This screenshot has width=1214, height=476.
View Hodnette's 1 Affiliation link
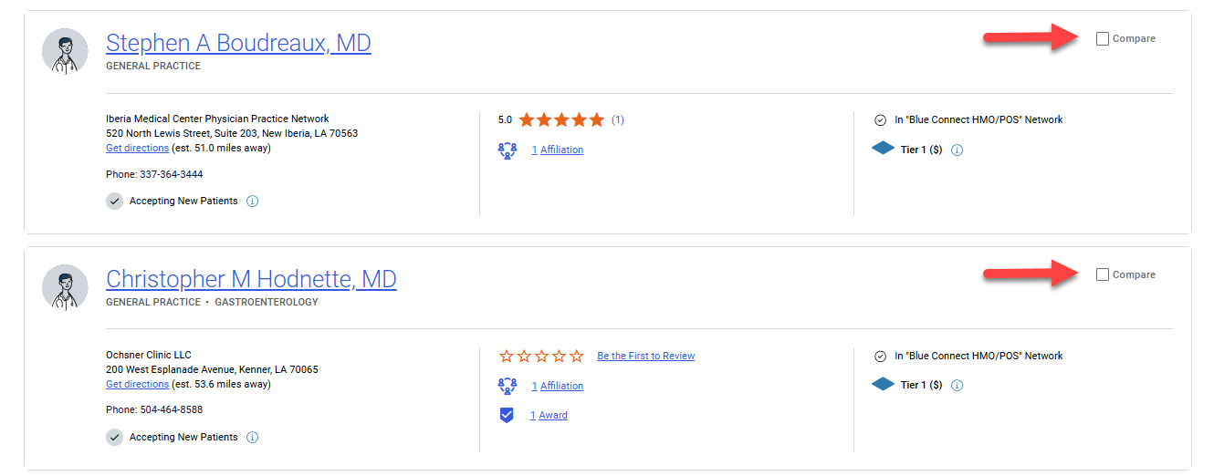coord(558,387)
